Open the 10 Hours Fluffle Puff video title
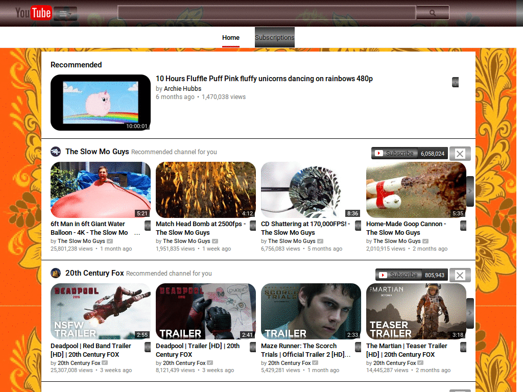 [264, 79]
